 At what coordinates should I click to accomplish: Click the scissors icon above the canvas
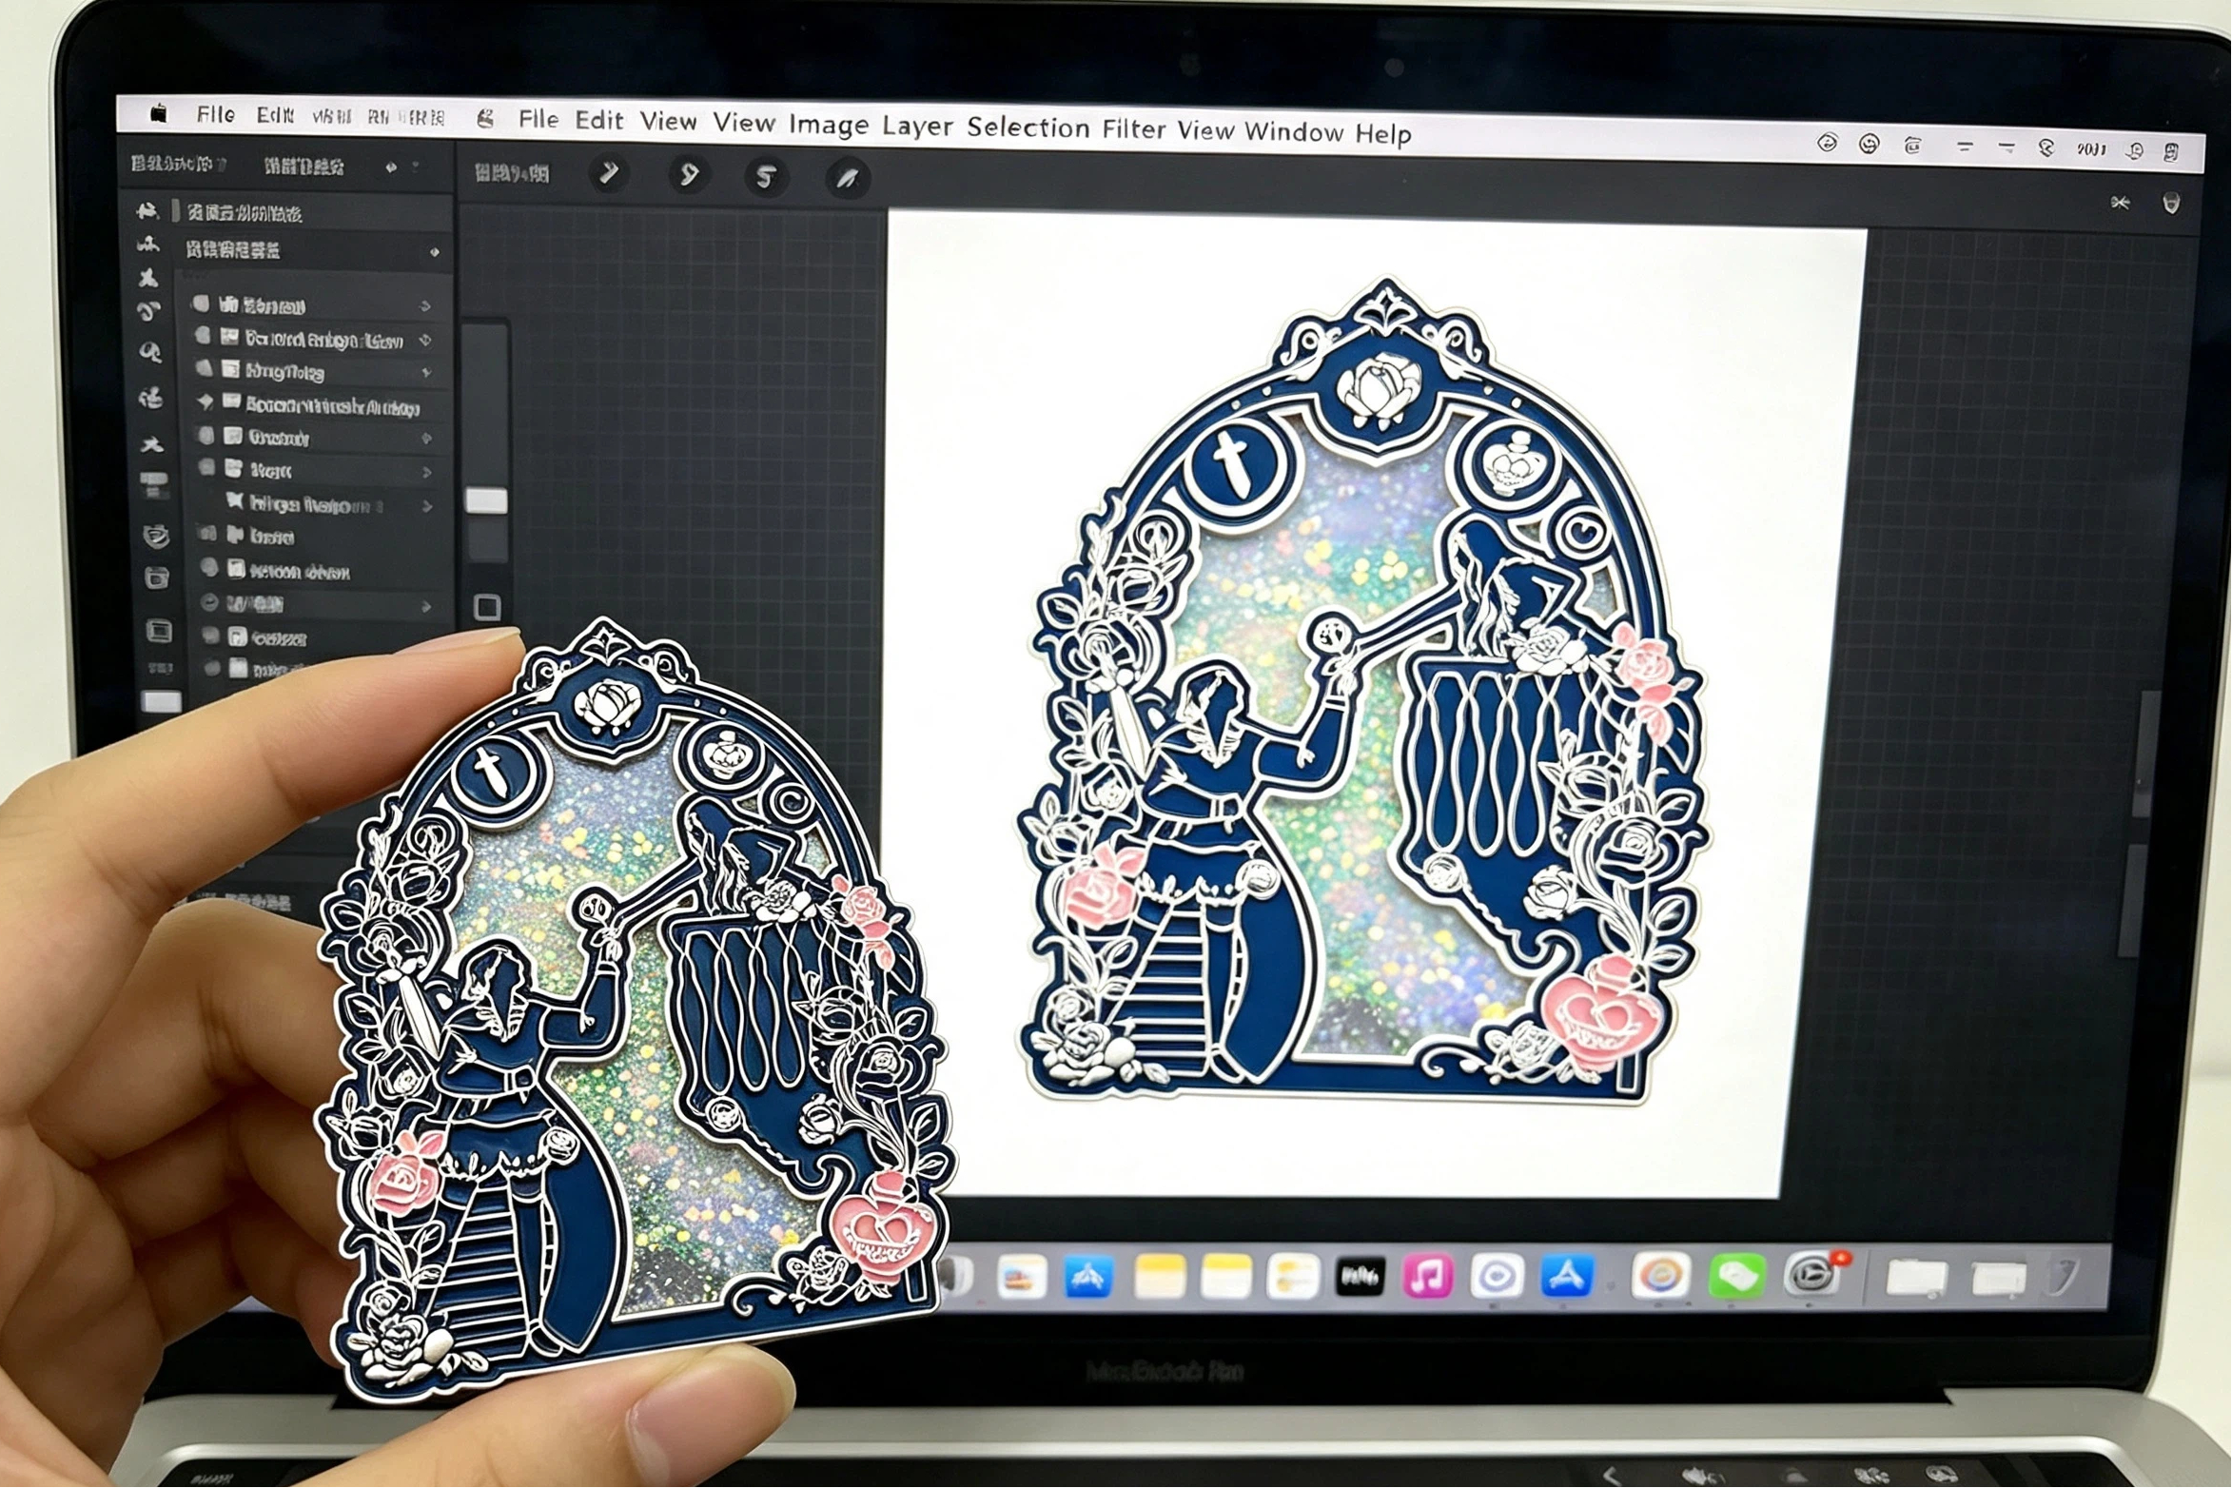2120,203
